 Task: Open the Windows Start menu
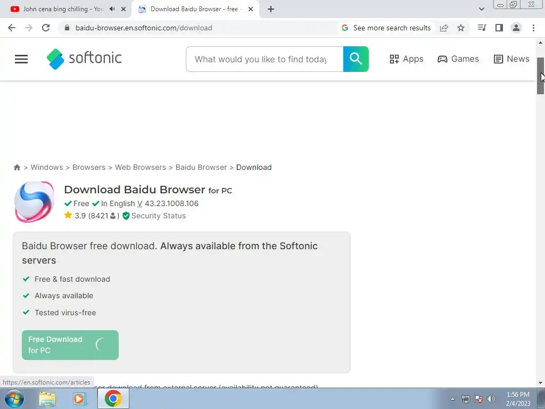coord(14,398)
